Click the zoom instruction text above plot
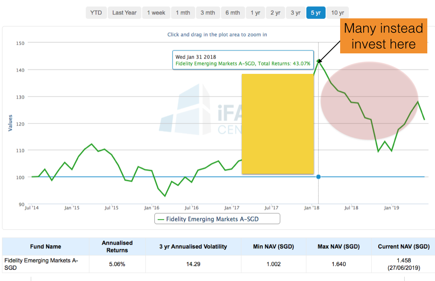 [x=217, y=35]
